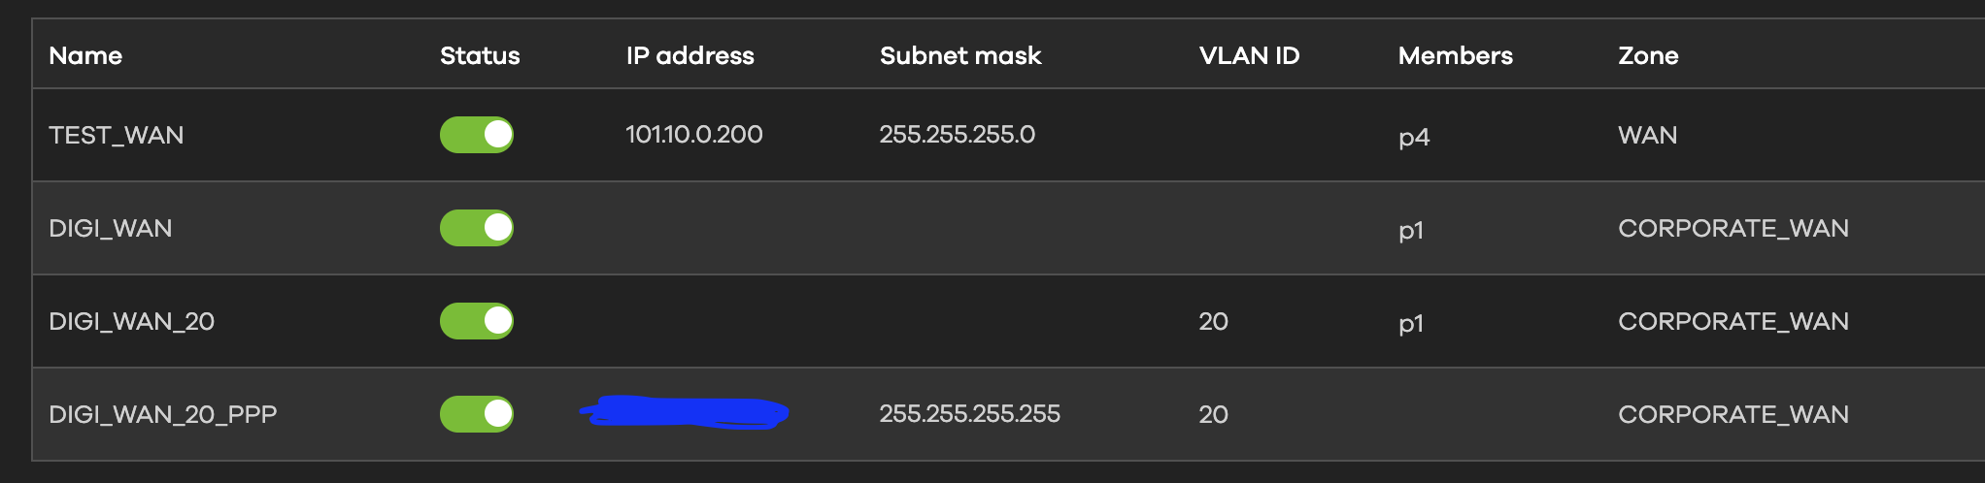Click the Status column header
1985x483 pixels.
tap(480, 55)
